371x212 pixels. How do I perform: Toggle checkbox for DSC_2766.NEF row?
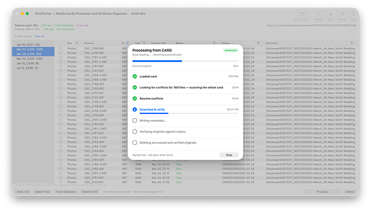pos(61,169)
